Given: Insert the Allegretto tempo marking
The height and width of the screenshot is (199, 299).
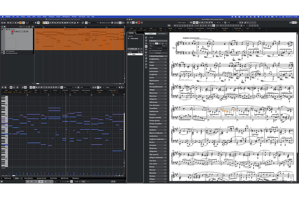Looking at the screenshot, I should 158,152.
